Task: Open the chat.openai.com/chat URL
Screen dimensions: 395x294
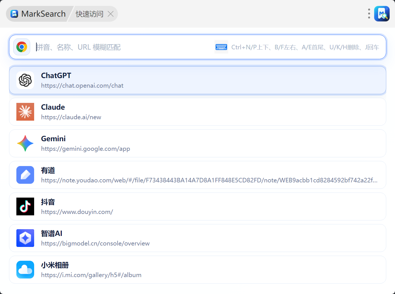Action: (x=82, y=86)
